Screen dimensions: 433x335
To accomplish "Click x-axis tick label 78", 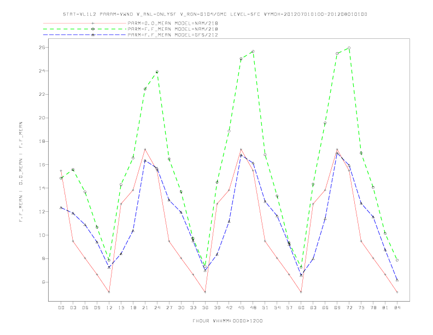I will click(x=373, y=308).
